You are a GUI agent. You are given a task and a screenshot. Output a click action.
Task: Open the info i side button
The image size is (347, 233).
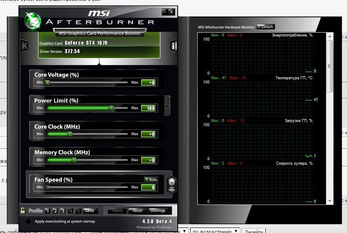point(174,46)
